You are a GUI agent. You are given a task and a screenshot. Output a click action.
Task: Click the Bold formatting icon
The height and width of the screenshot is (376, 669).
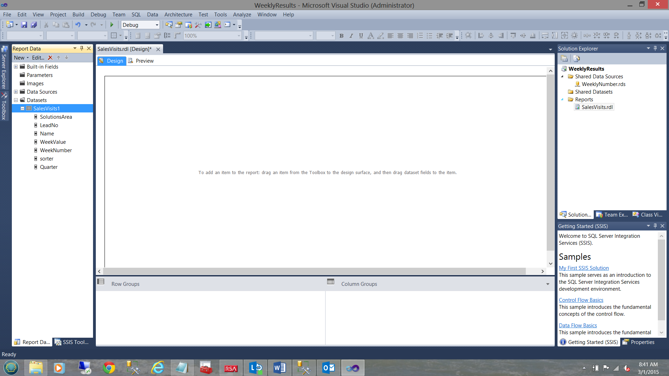click(x=341, y=36)
